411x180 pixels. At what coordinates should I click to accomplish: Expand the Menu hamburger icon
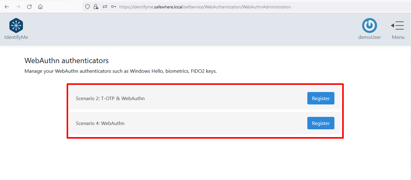pyautogui.click(x=398, y=25)
